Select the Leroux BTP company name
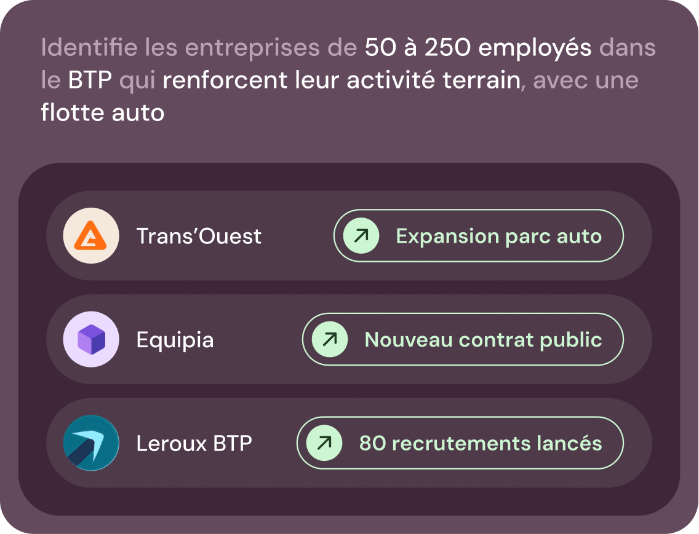Image resolution: width=699 pixels, height=534 pixels. (194, 443)
